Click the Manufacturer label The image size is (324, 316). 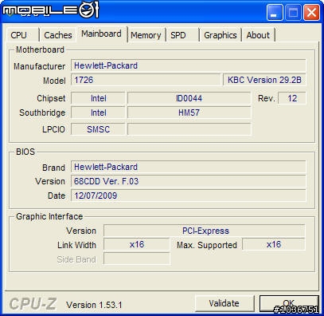[x=39, y=66]
